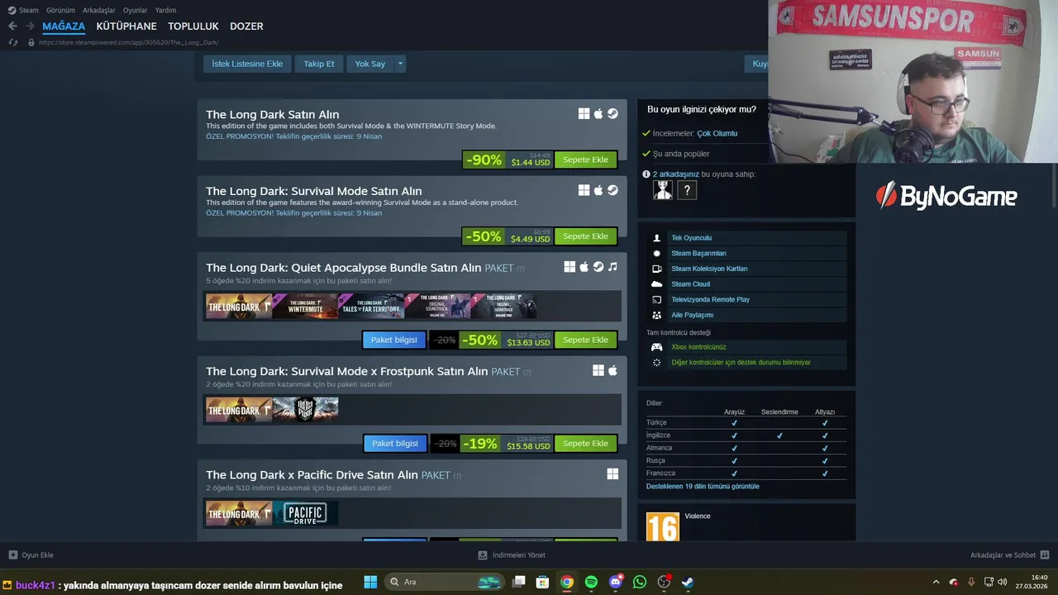This screenshot has height=595, width=1058.
Task: Click the store URL address field
Action: tap(128, 42)
